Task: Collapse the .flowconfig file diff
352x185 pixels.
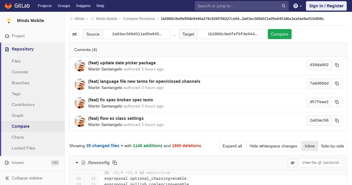Action: [77, 163]
